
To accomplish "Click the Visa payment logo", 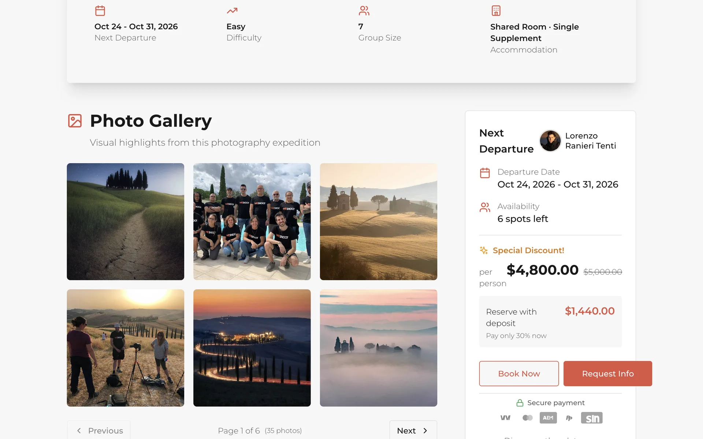I will [x=505, y=418].
